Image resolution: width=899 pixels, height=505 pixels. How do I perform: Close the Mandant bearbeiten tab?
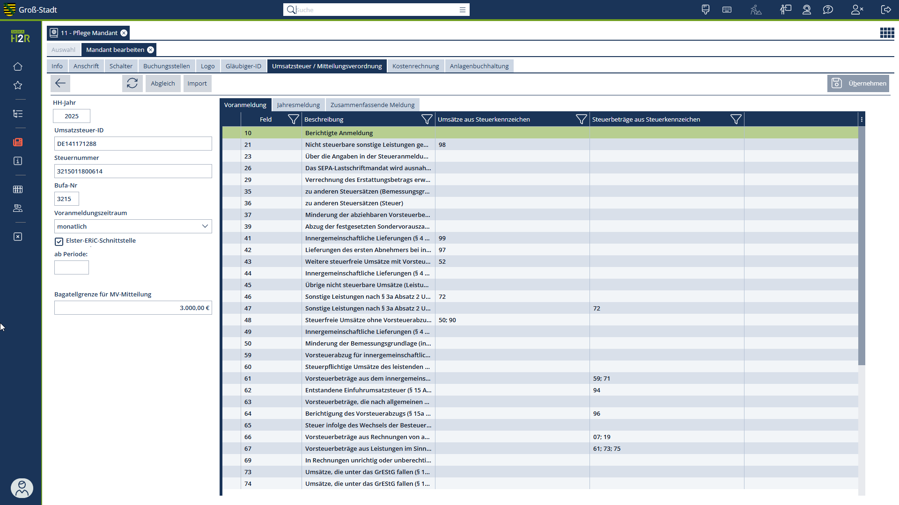[150, 50]
